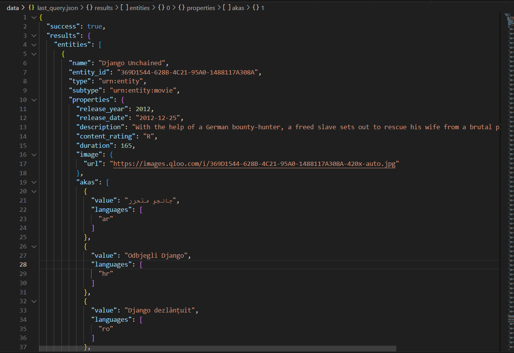Click the last breadcrumb segment labeled 1

pyautogui.click(x=263, y=8)
